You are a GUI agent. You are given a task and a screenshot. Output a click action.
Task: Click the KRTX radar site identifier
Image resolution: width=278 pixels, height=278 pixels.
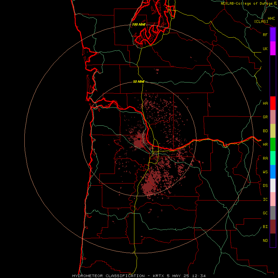(159, 276)
